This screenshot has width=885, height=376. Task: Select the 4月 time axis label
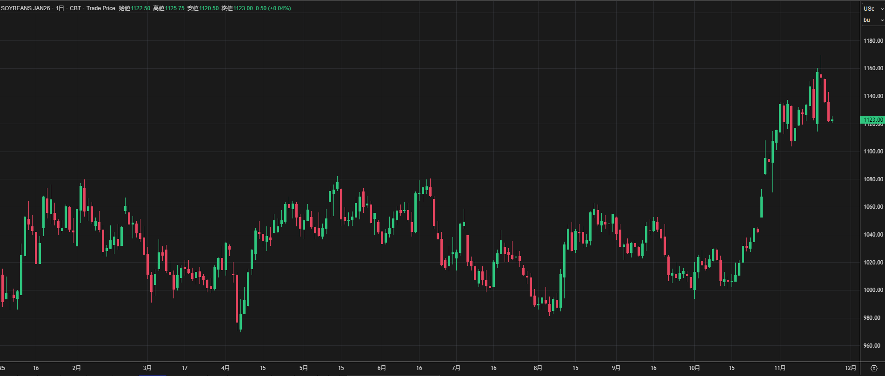[x=226, y=368]
